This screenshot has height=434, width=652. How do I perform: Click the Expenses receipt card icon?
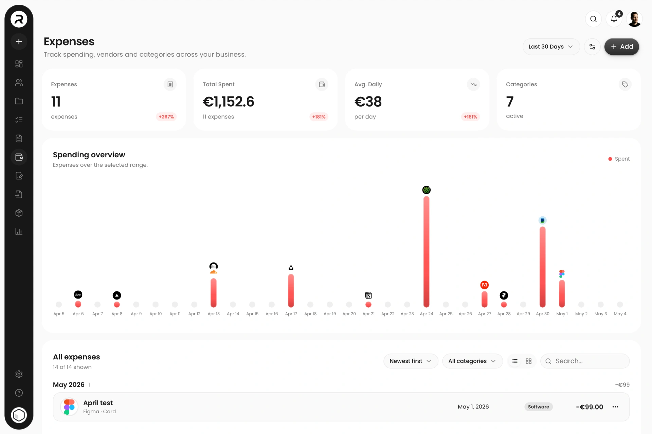170,84
